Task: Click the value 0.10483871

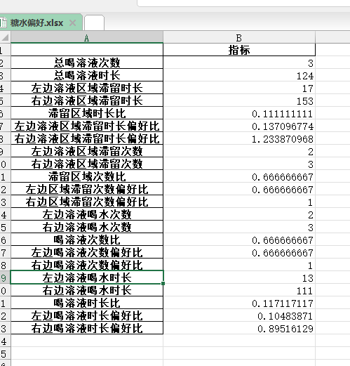Action: pyautogui.click(x=285, y=316)
